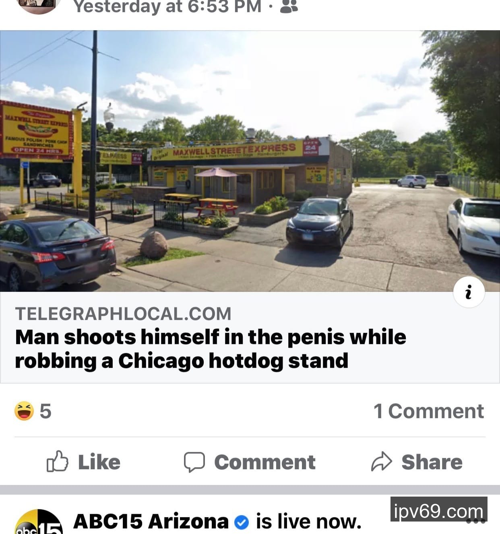Click the Share button label
This screenshot has height=534, width=500.
[432, 462]
